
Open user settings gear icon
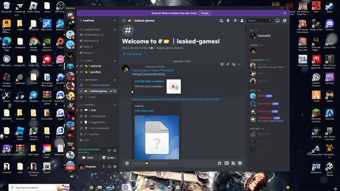tap(115, 167)
